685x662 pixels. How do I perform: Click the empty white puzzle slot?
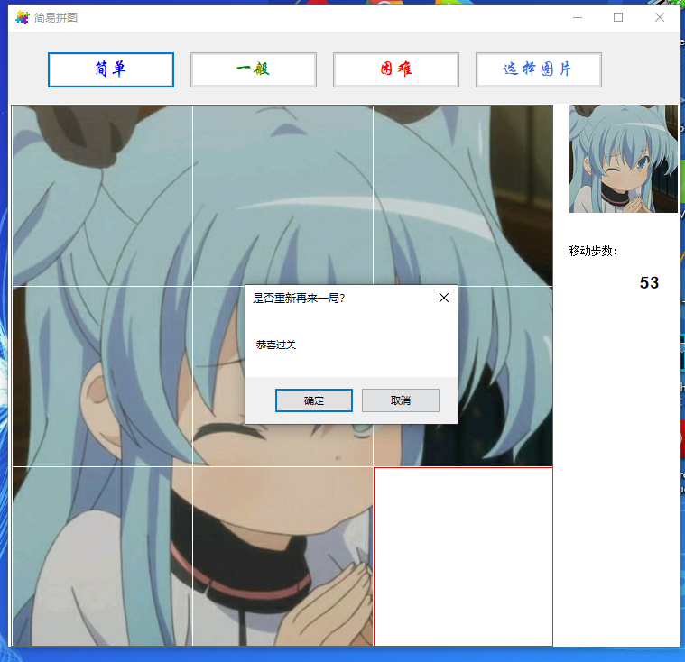coord(463,556)
